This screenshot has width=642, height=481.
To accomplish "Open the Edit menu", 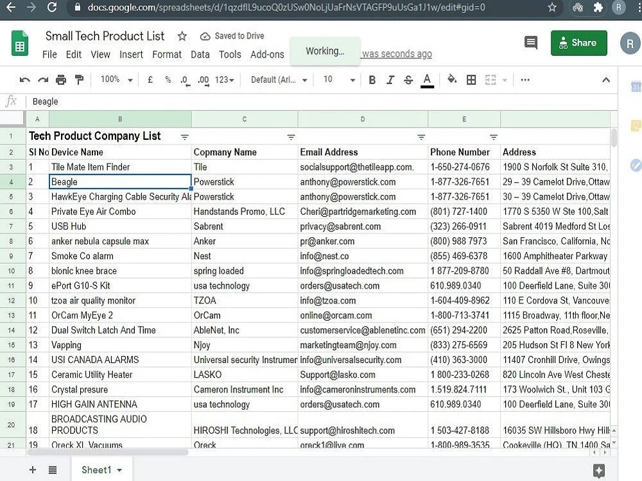I will click(x=74, y=55).
